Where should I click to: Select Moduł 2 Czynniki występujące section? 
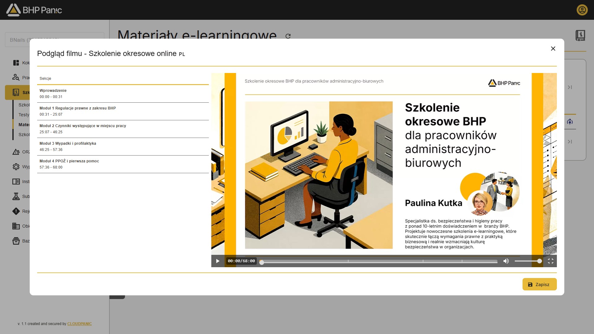[x=123, y=129]
